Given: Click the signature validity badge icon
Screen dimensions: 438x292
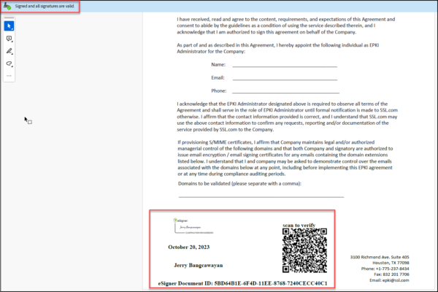Looking at the screenshot, I should tap(7, 6).
